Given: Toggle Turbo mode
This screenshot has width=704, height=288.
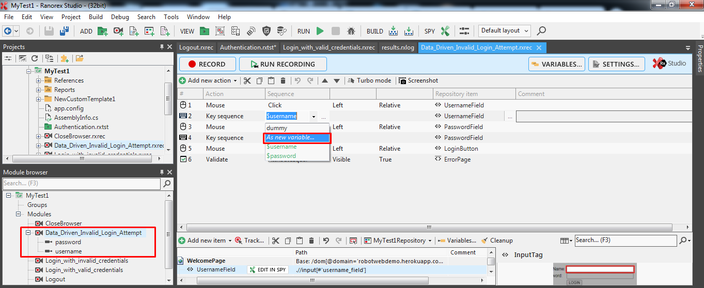Looking at the screenshot, I should pyautogui.click(x=370, y=81).
